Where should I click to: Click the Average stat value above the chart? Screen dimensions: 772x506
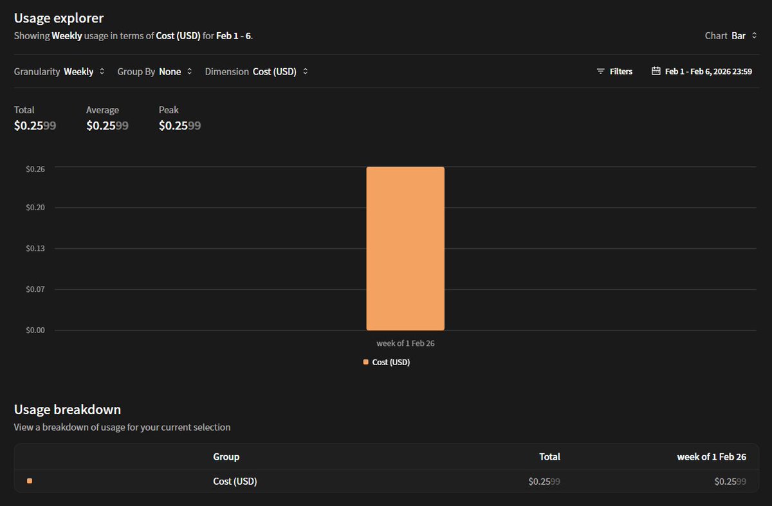[x=107, y=126]
